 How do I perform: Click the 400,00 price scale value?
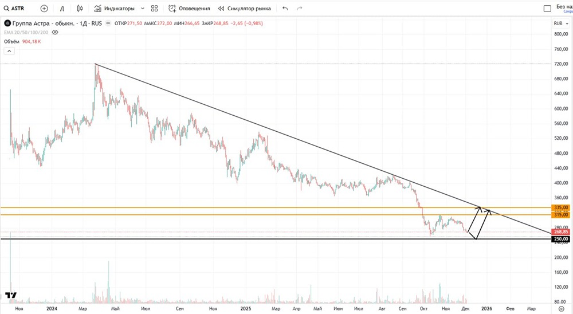coord(561,183)
